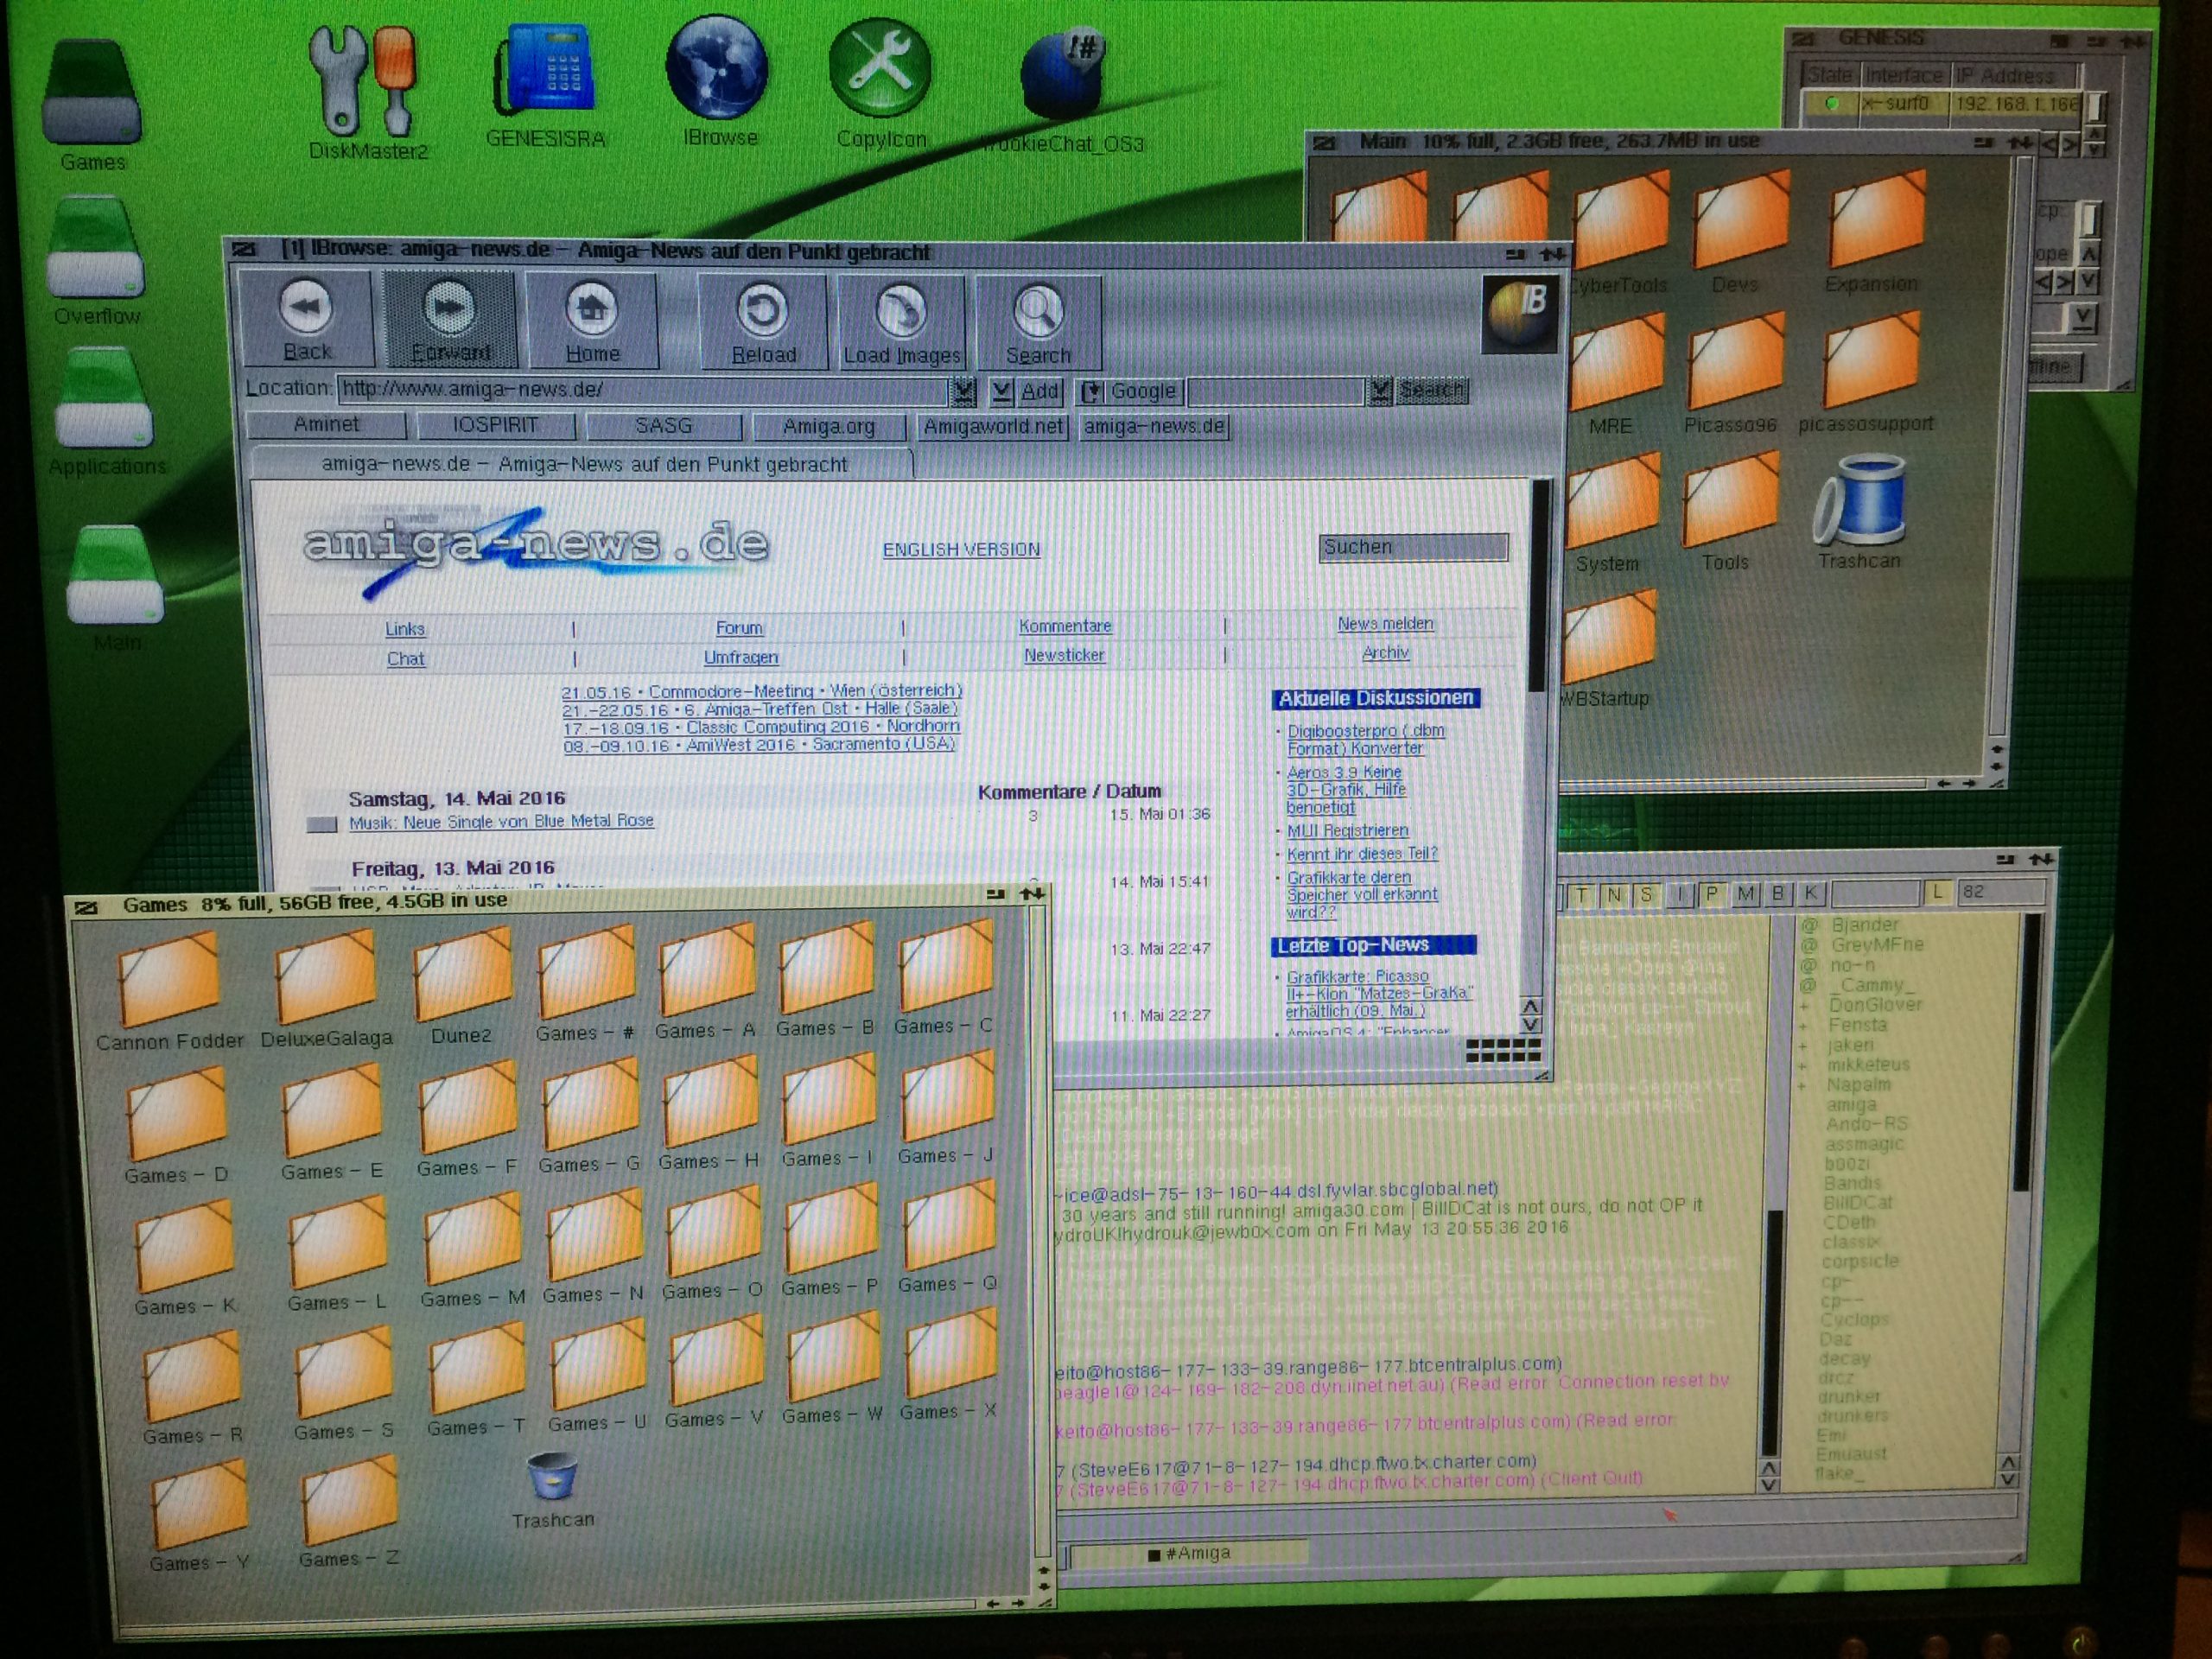Select the #Amiga channel tab
The height and width of the screenshot is (1659, 2212).
[x=1190, y=1554]
